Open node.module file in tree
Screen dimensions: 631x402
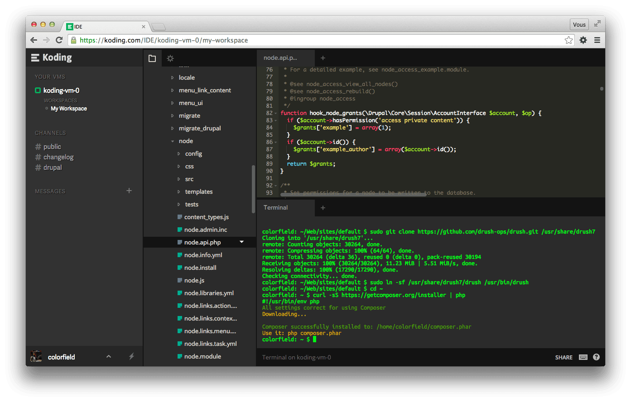click(x=202, y=356)
